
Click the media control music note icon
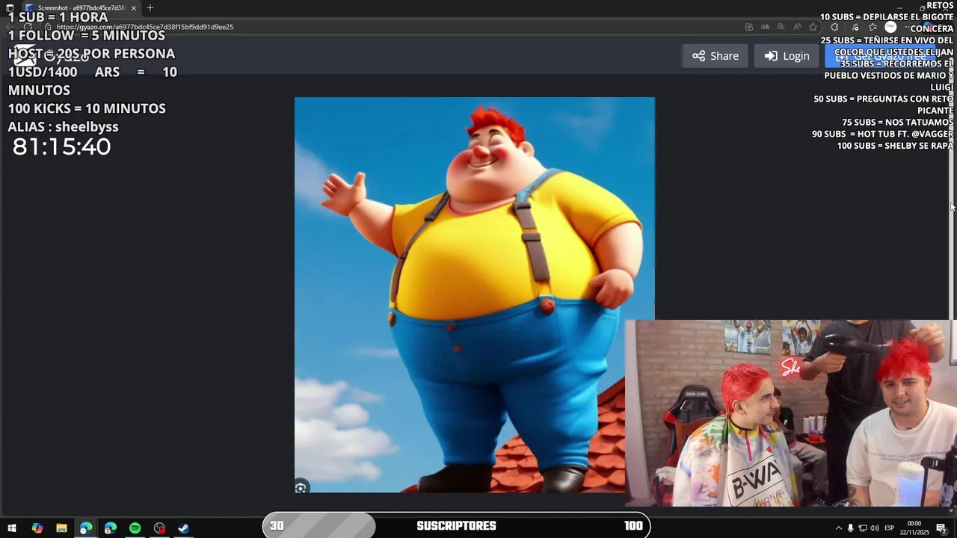tap(855, 27)
